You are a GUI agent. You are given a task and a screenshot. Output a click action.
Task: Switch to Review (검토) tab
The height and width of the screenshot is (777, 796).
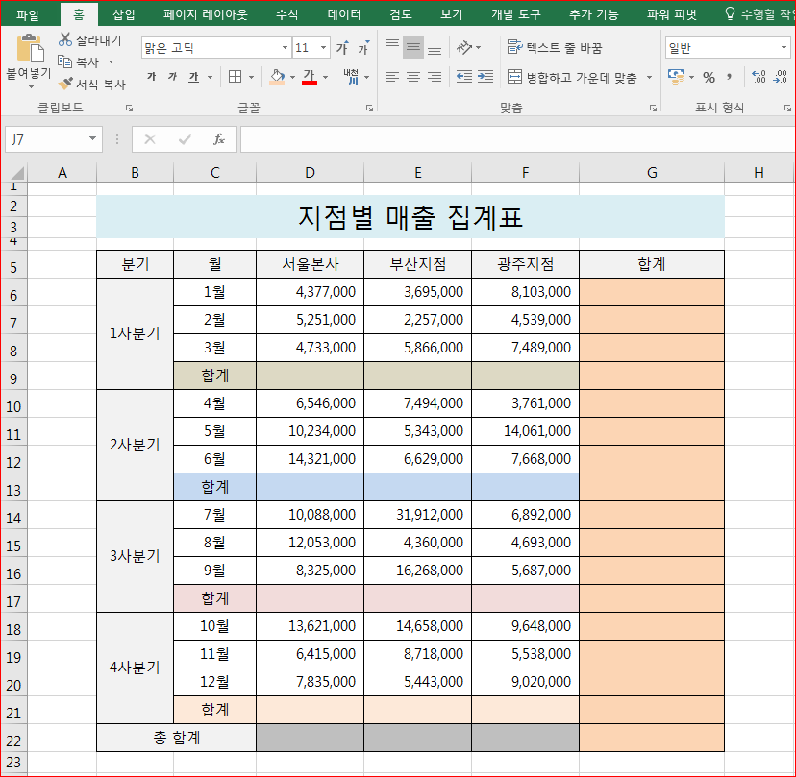[x=401, y=14]
